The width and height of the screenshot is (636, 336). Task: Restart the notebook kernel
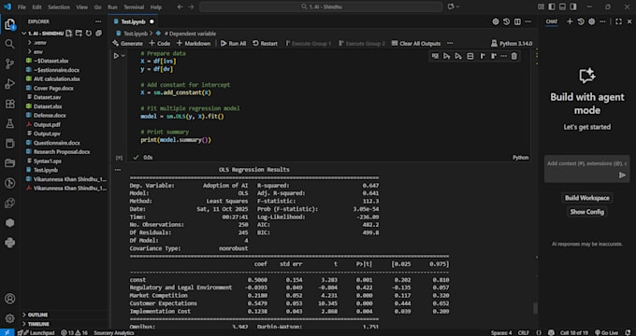tap(266, 43)
